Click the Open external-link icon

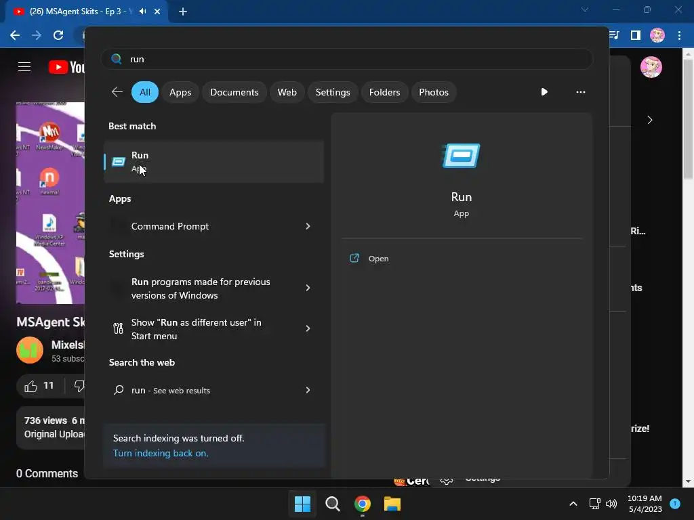[x=354, y=258]
